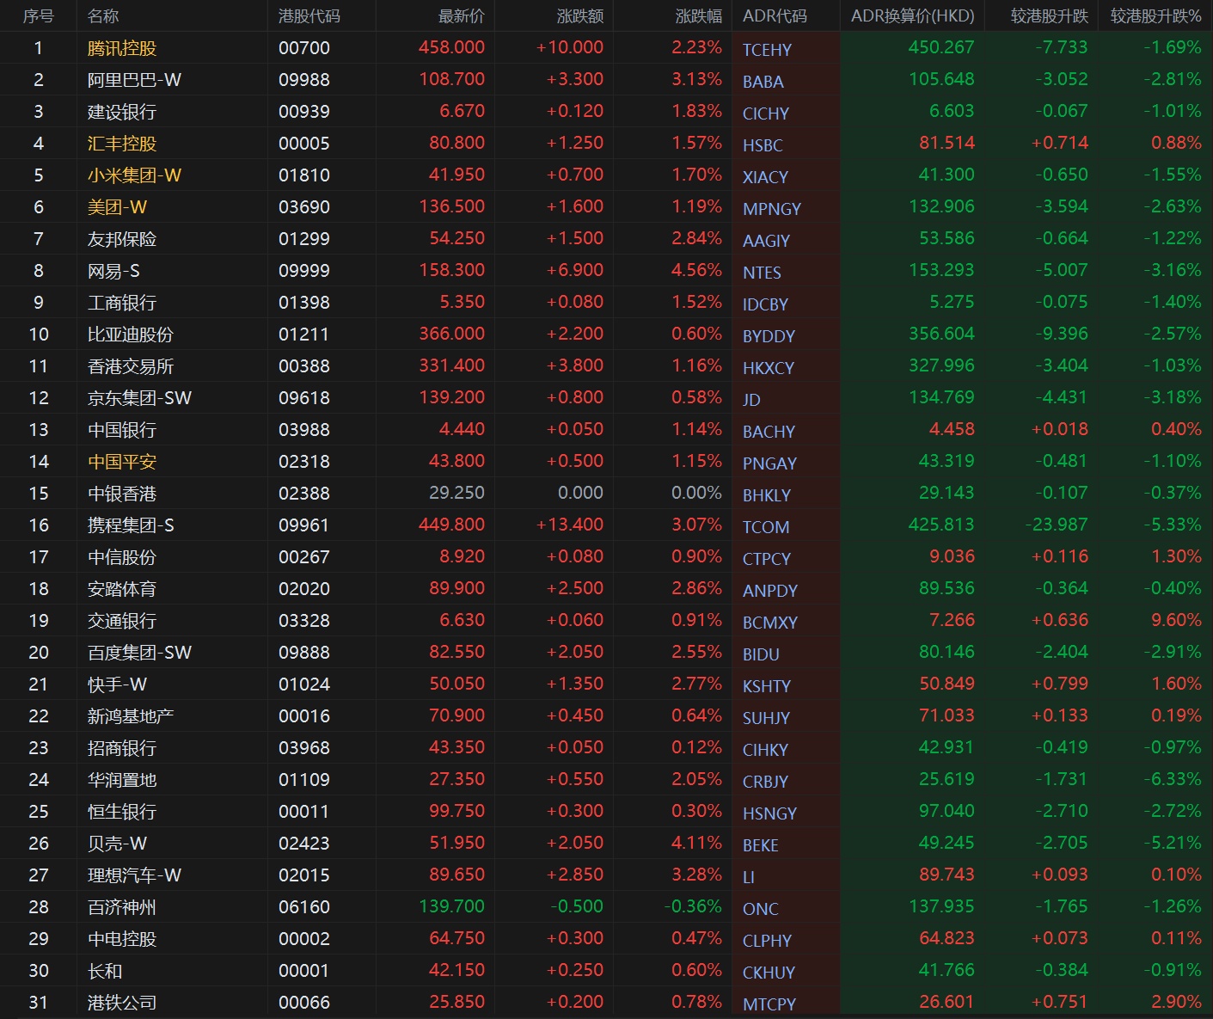This screenshot has height=1019, width=1213.
Task: Open the 港铁公司 stock entry
Action: point(122,1003)
